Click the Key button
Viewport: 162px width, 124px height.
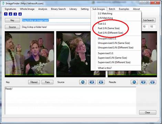pos(12,20)
